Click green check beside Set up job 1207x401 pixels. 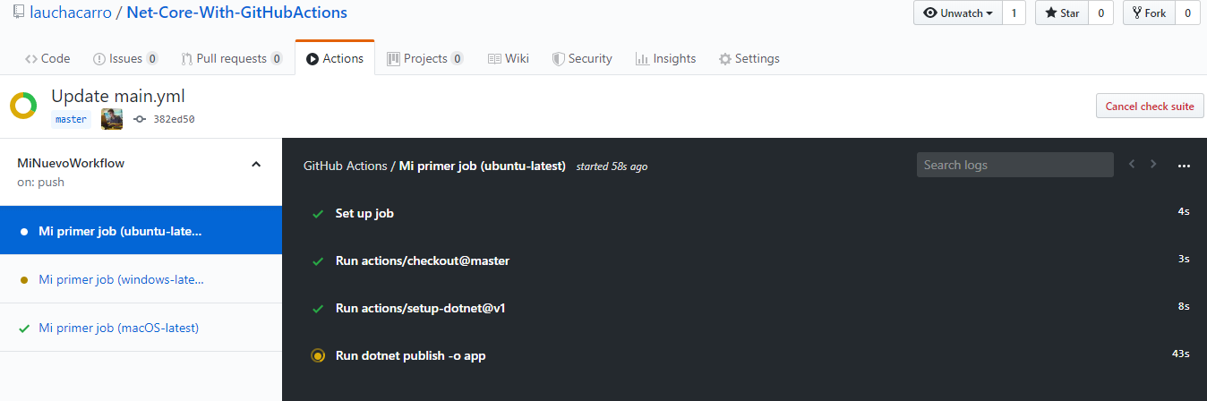click(317, 214)
